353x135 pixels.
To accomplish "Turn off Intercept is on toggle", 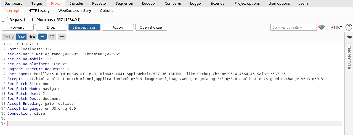I will point(84,27).
